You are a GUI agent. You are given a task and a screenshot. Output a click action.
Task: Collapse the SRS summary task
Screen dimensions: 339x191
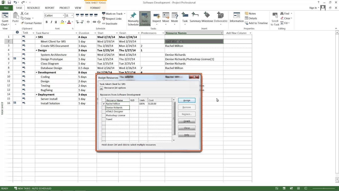37,37
